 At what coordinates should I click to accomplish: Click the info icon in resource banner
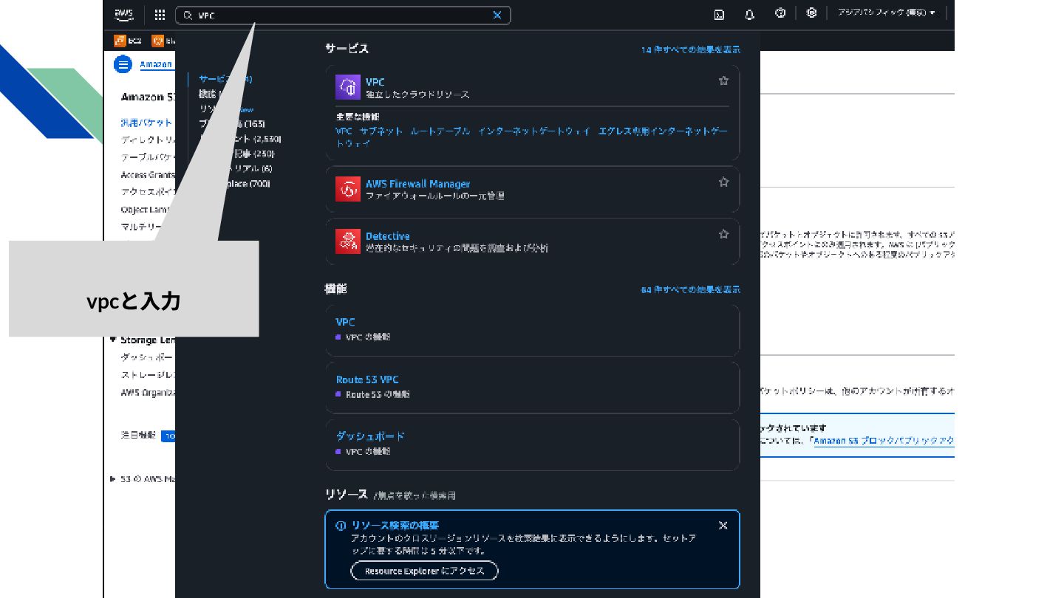pyautogui.click(x=341, y=526)
